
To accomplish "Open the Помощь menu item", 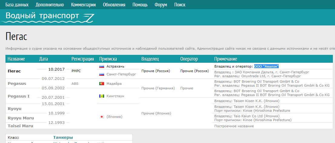I will 140,5.
